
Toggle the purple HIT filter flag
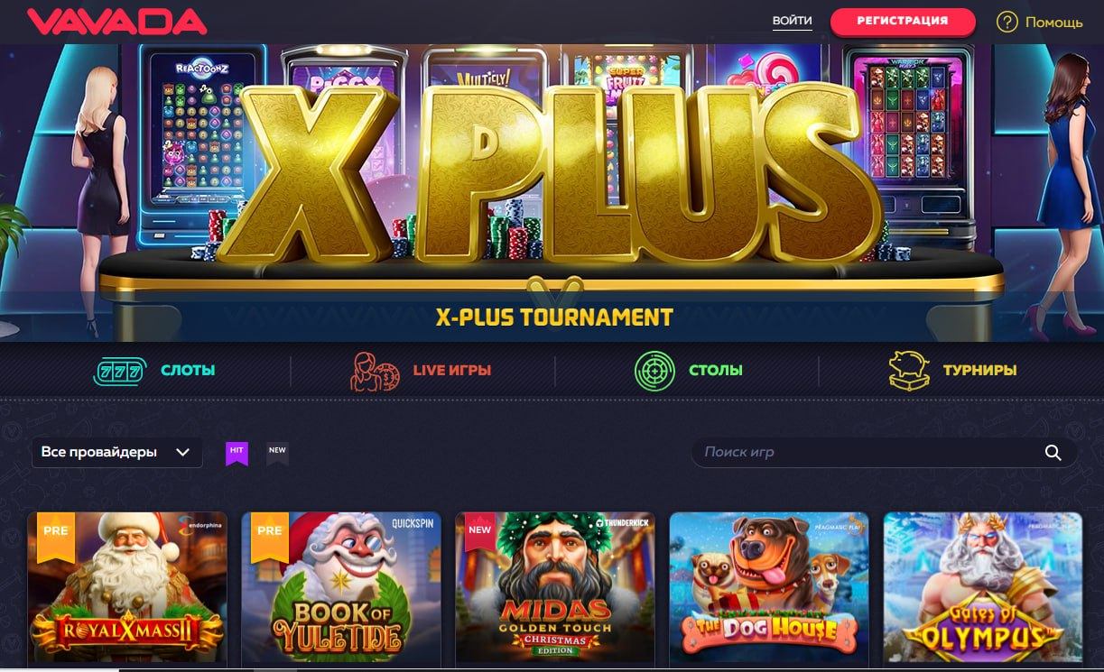click(x=237, y=453)
